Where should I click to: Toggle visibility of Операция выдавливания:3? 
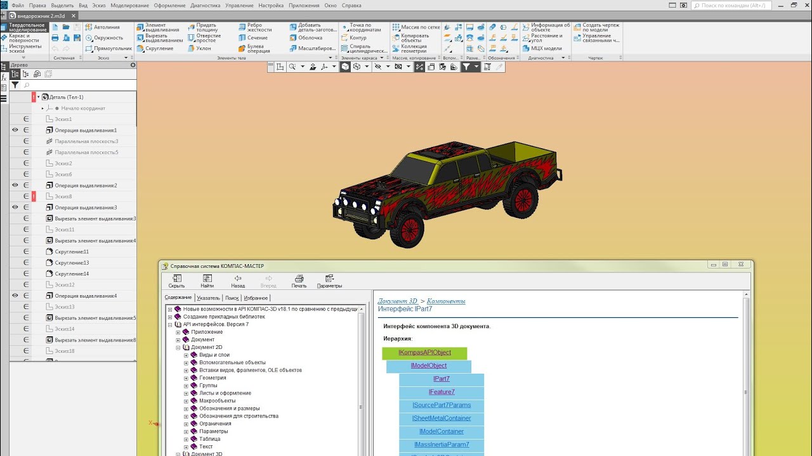click(15, 207)
